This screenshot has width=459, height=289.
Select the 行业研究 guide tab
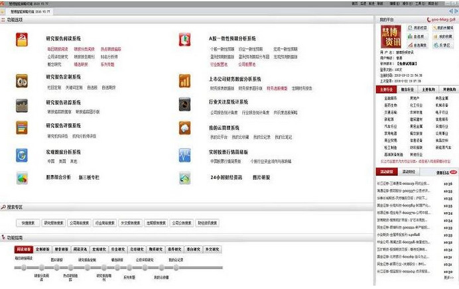[118, 249]
